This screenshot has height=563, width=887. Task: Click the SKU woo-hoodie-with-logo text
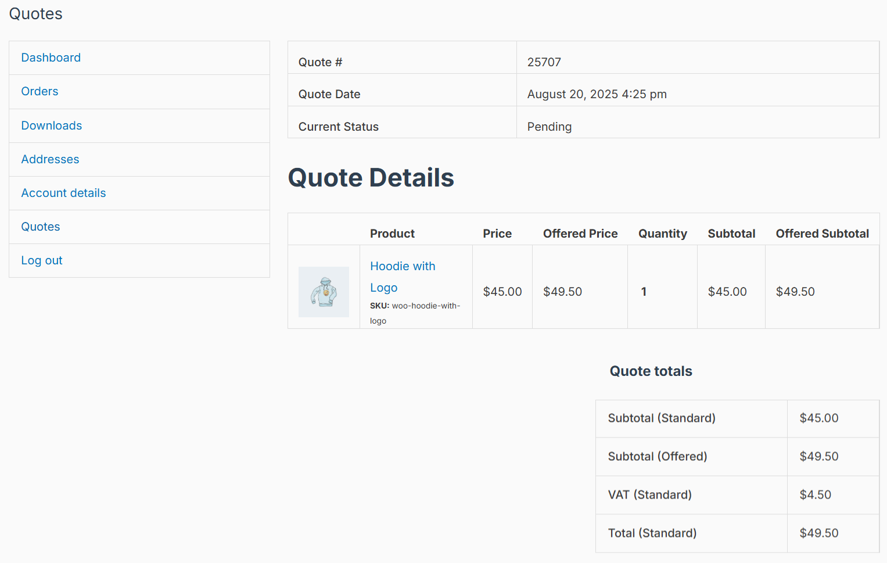(x=415, y=313)
